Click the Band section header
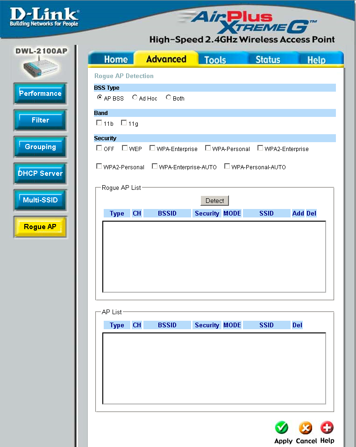 coord(215,113)
